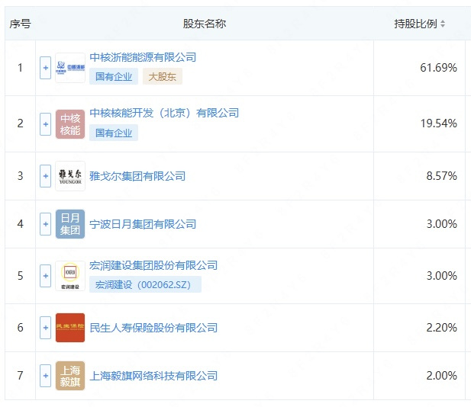Viewport: 471px width, 407px height.
Task: Click the 宏润建设 logo icon
Action: pos(70,276)
